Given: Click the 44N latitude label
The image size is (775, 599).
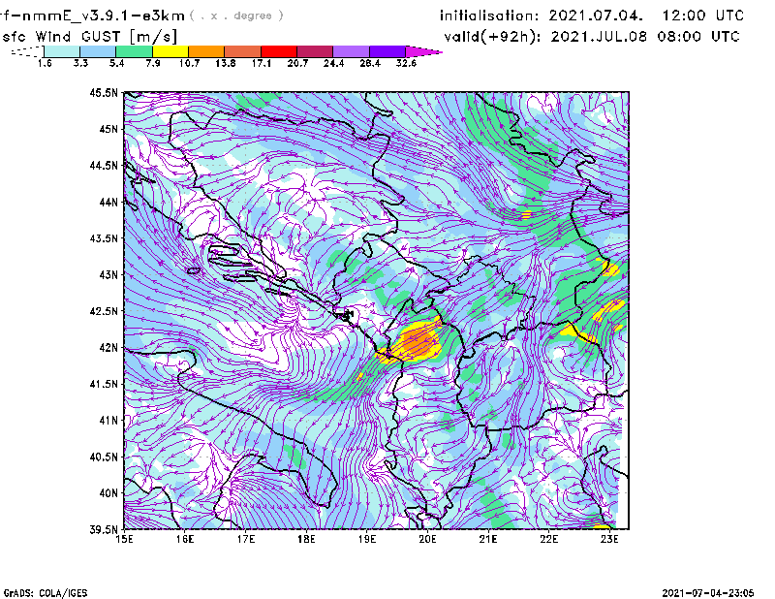Looking at the screenshot, I should [108, 202].
